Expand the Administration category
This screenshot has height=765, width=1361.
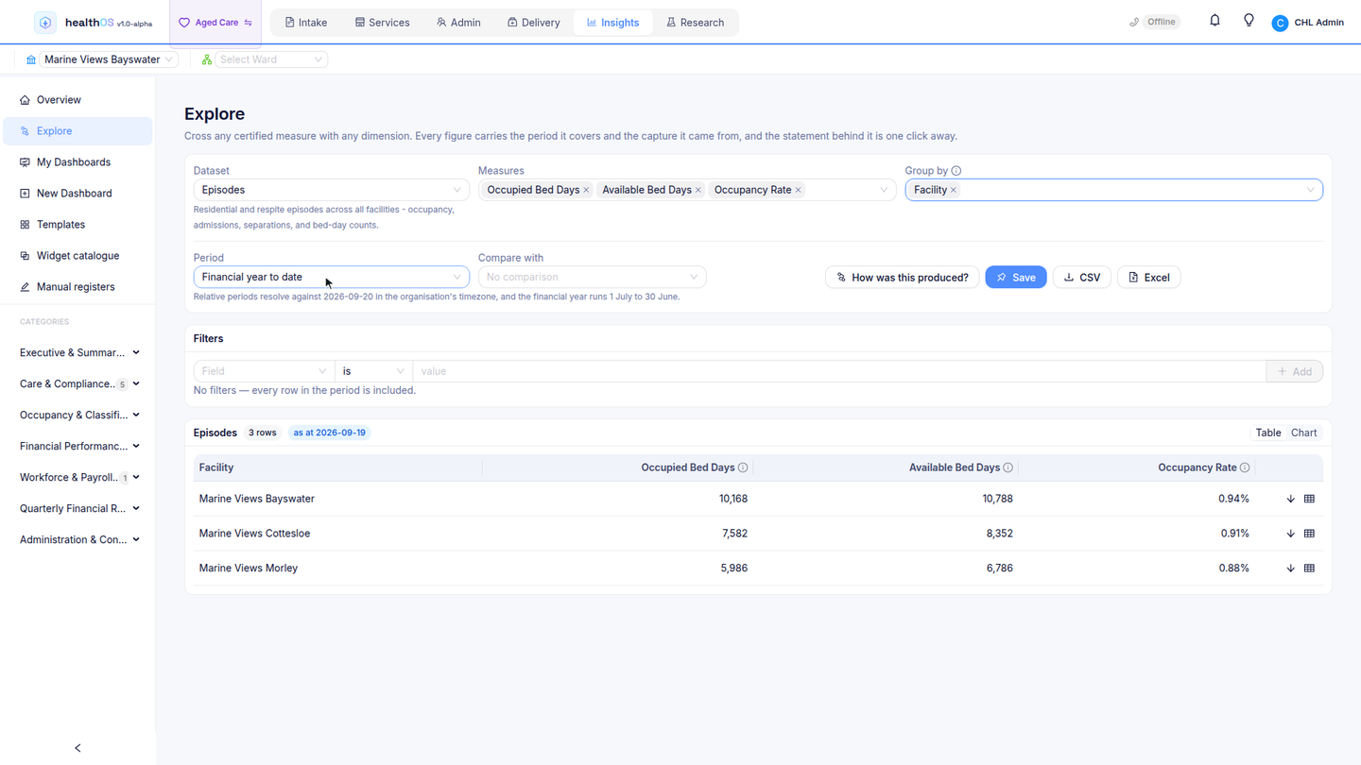79,539
